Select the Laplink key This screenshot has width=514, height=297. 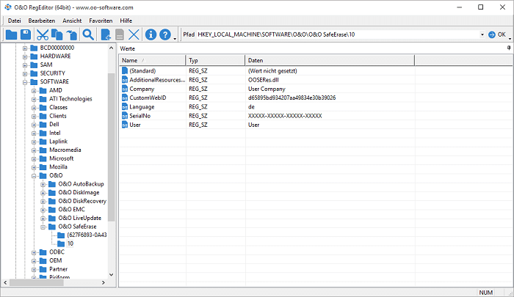point(58,141)
